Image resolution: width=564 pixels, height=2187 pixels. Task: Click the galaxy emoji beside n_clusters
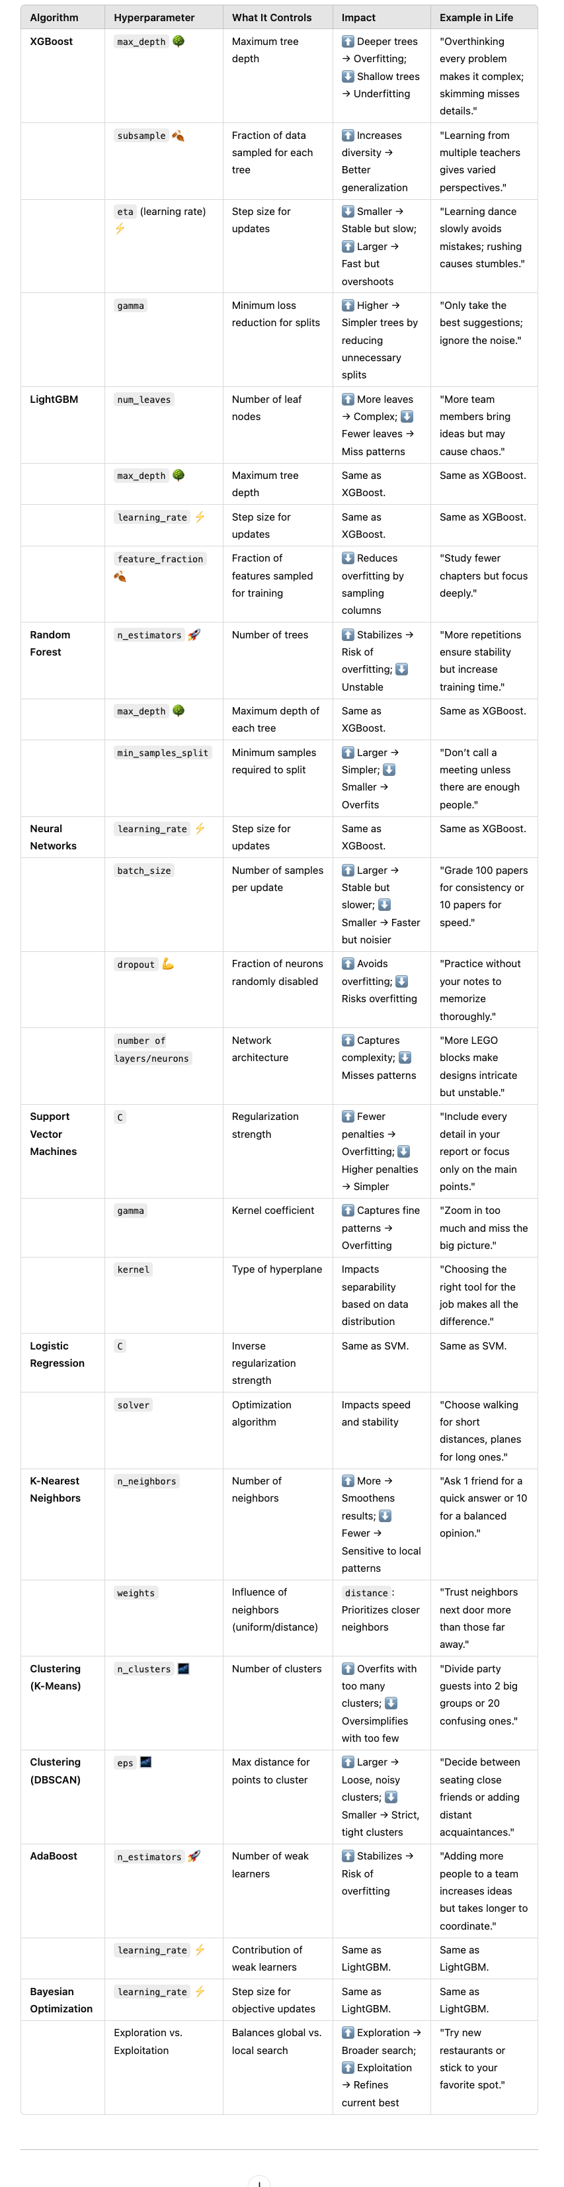183,1668
